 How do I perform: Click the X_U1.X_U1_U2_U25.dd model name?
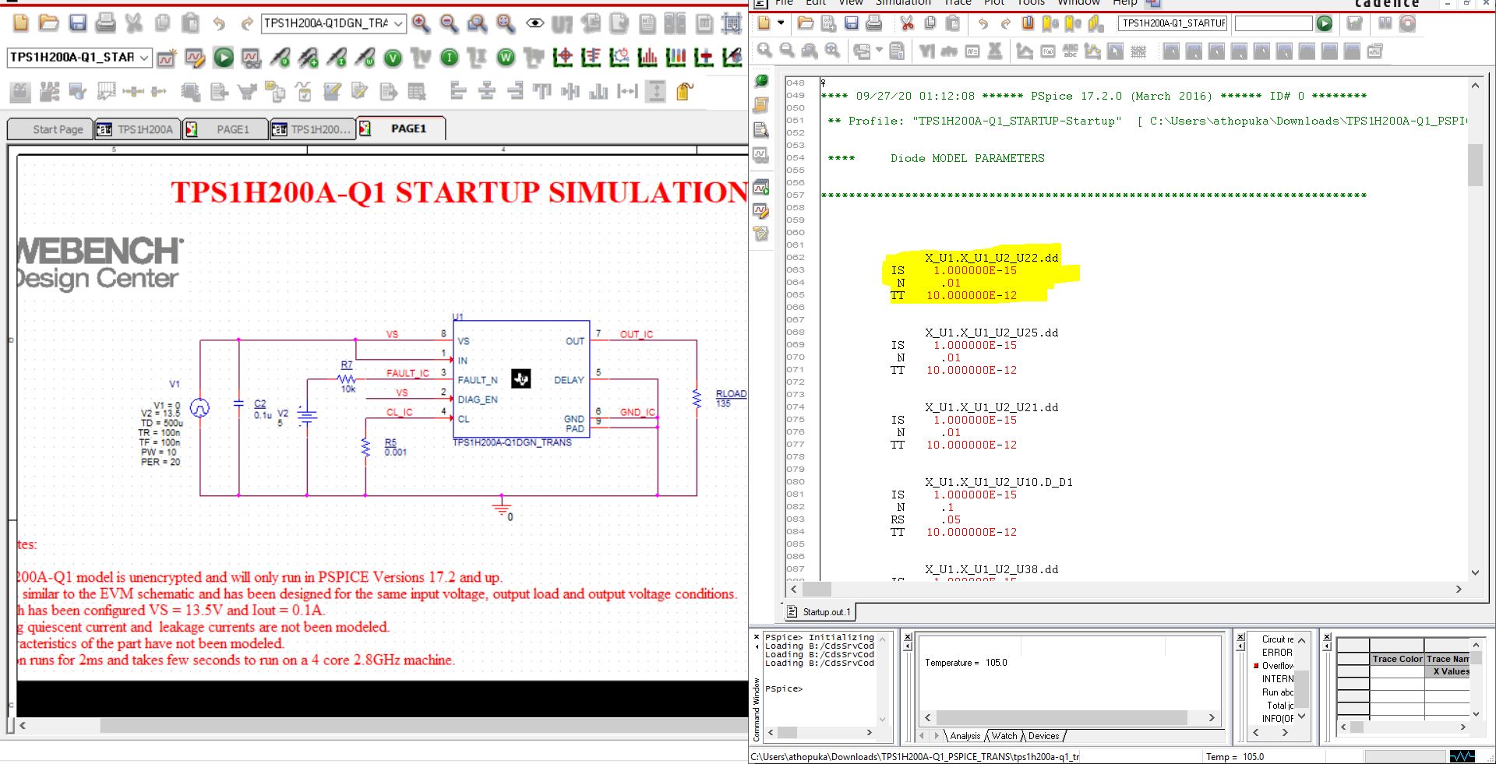991,333
